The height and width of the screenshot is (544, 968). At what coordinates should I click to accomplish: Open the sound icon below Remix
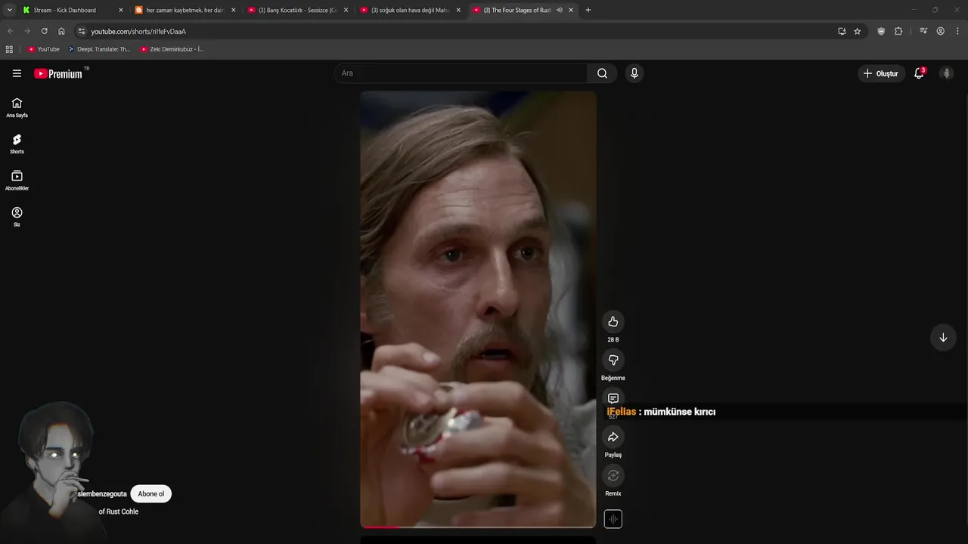pyautogui.click(x=613, y=519)
